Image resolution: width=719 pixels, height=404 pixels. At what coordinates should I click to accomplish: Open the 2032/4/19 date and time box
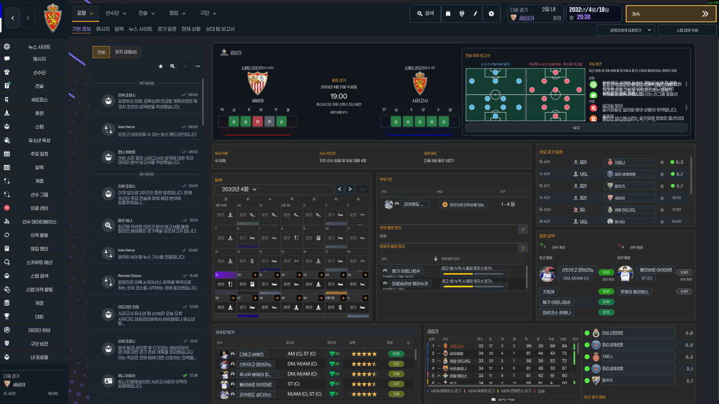click(x=594, y=13)
